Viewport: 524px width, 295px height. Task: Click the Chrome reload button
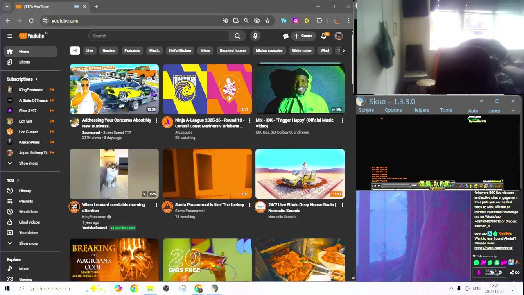point(31,20)
